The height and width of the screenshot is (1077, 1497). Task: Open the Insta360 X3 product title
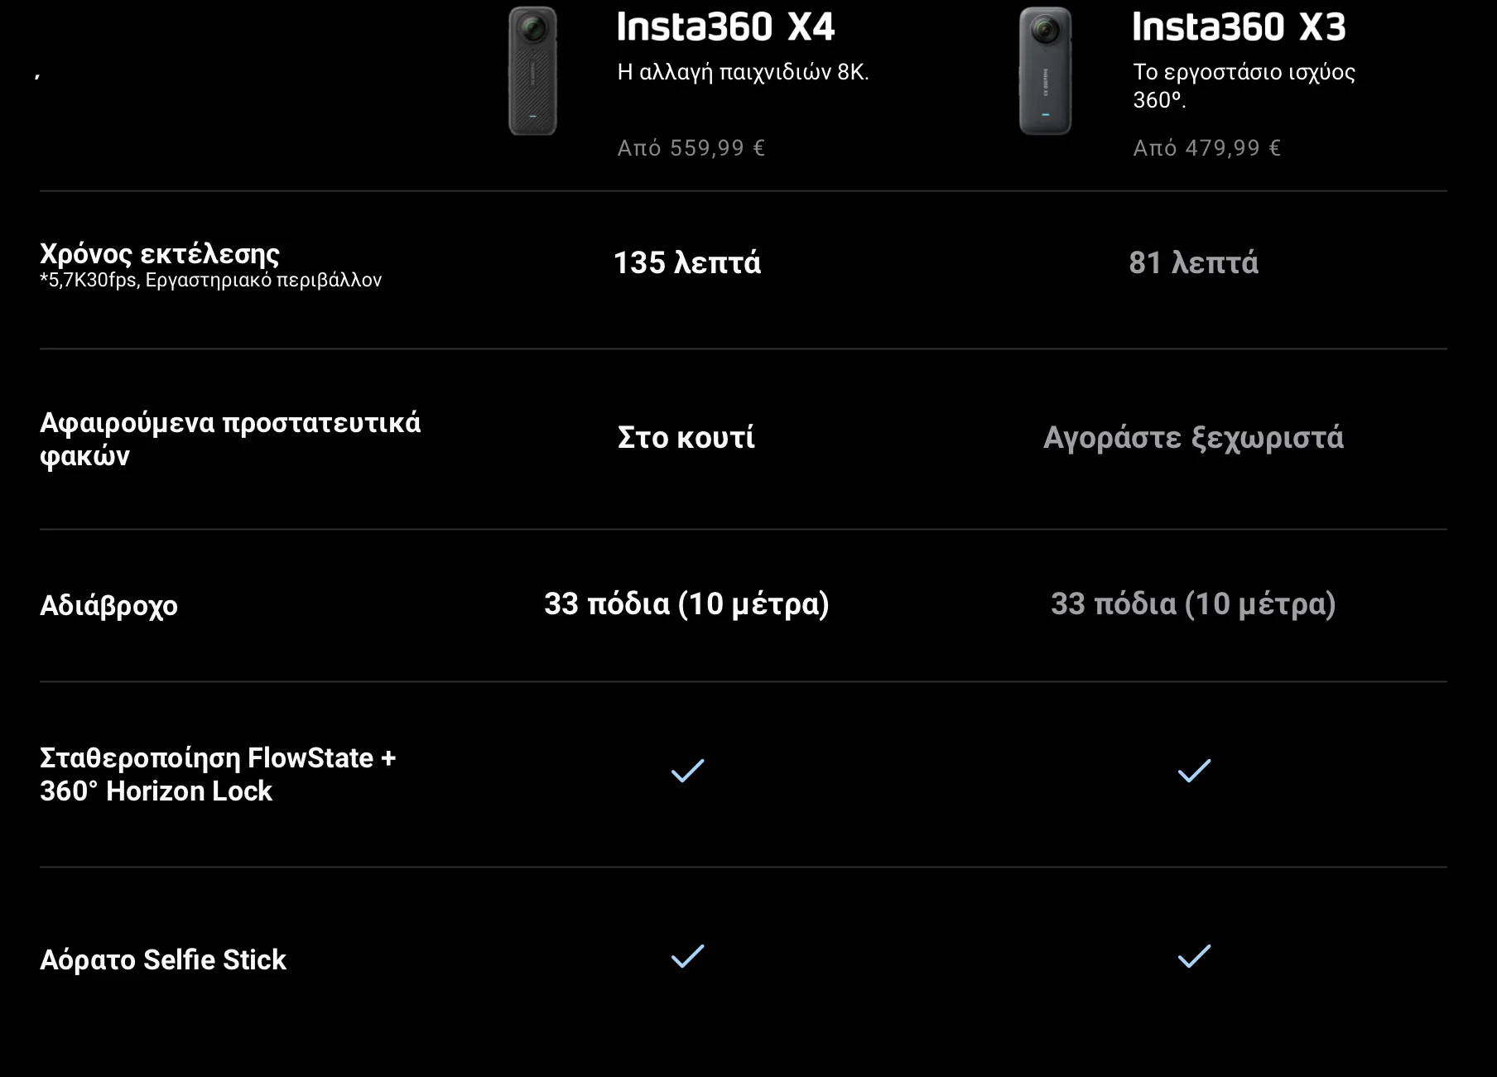tap(1239, 27)
